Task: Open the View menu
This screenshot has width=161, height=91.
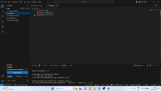Action: point(21,2)
